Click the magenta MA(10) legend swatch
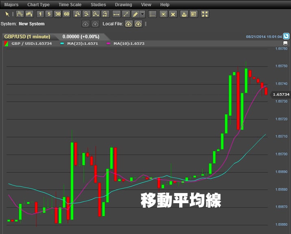Viewport: 291px width, 234px height. (109, 44)
